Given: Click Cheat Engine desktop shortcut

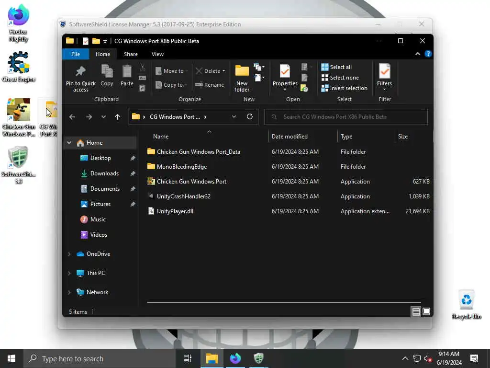Looking at the screenshot, I should [x=19, y=67].
